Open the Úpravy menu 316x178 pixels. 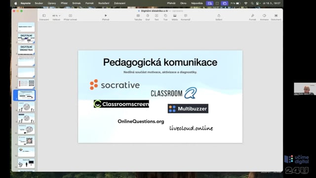coord(51,3)
